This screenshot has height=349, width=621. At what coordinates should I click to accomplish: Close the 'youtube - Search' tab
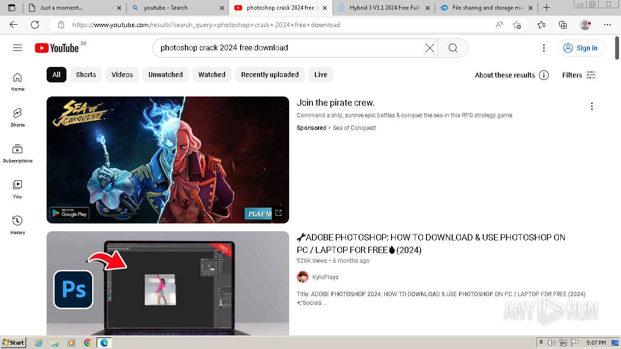(x=222, y=8)
